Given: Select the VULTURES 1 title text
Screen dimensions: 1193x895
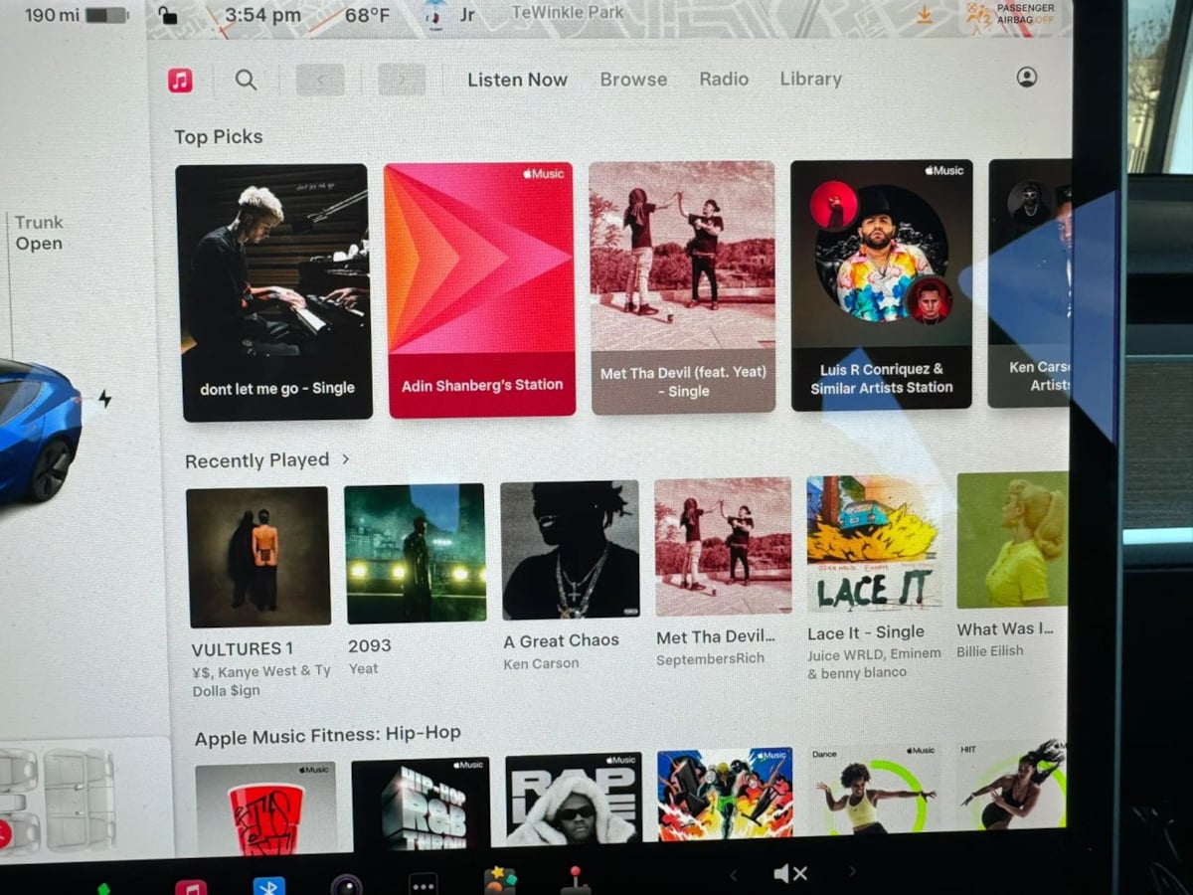Looking at the screenshot, I should coord(242,649).
